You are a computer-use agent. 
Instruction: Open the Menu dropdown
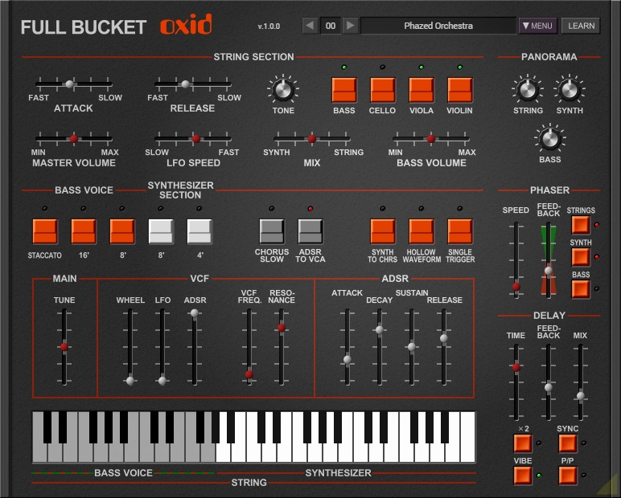point(537,26)
